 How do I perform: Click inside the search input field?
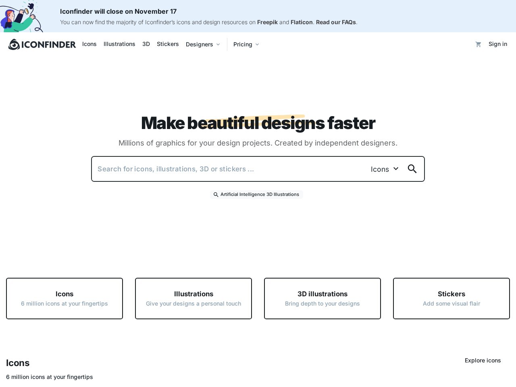[x=226, y=169]
